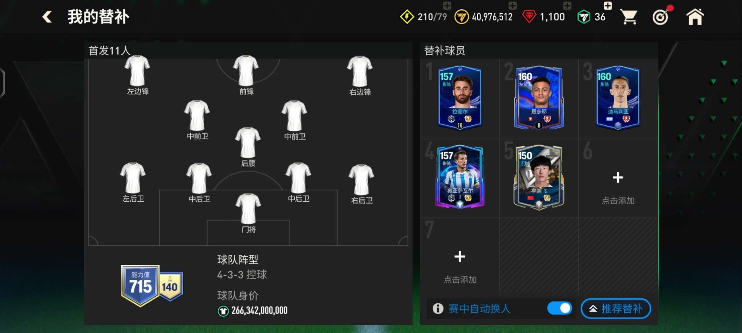Choose the 前锋 striker shirt slot
Screen dimensions: 742x333
tap(246, 75)
